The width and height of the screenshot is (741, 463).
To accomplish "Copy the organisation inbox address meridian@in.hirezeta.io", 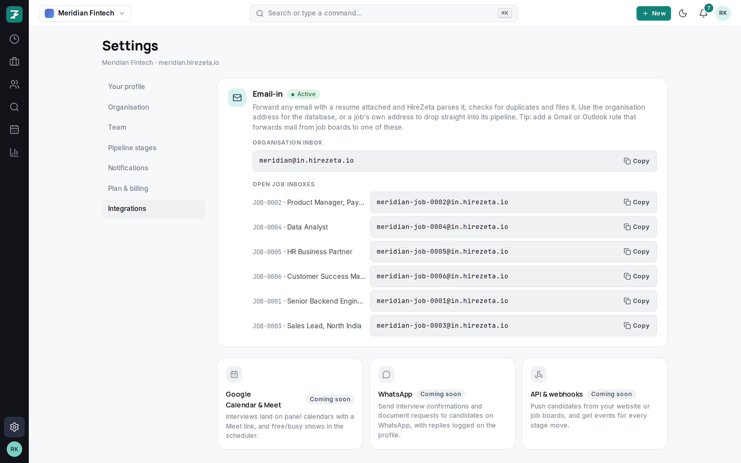I will tap(636, 161).
